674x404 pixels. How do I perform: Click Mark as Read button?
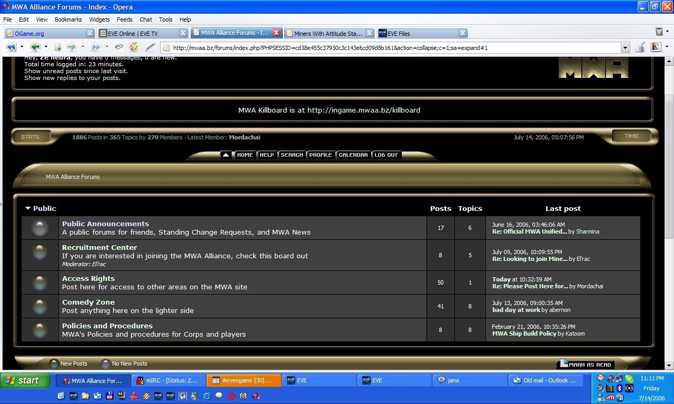[586, 364]
